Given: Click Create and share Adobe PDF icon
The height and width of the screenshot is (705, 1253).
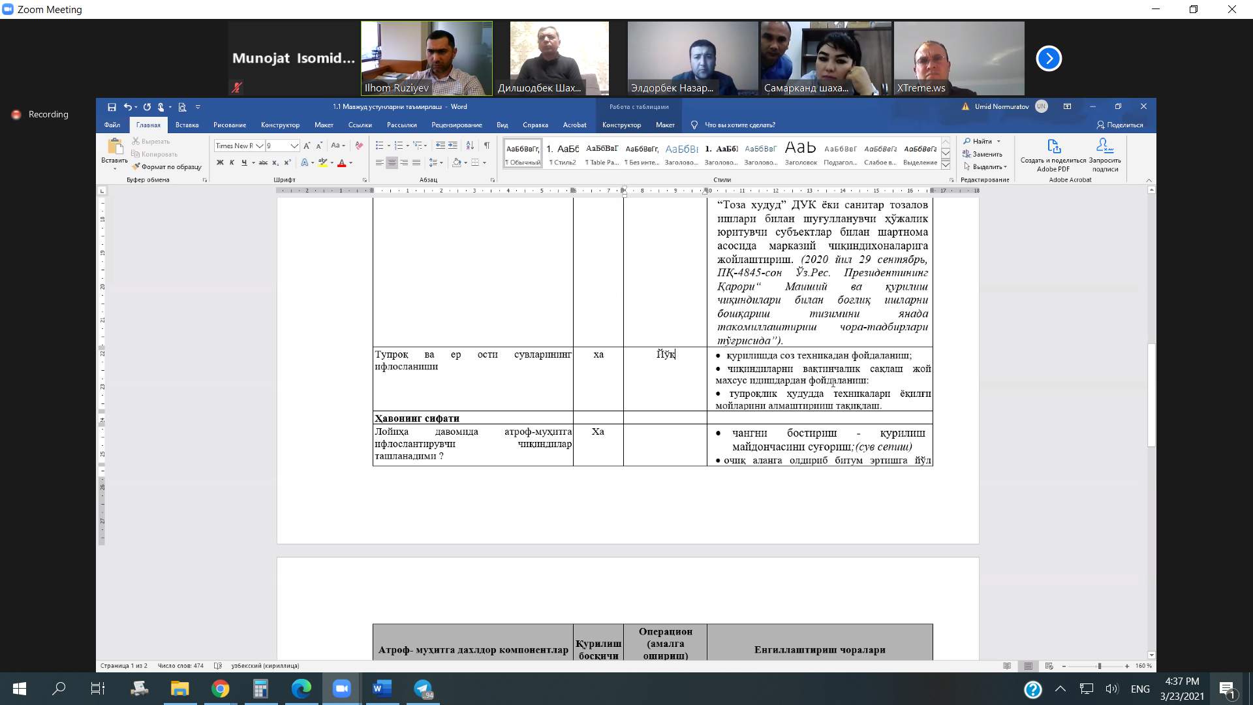Looking at the screenshot, I should click(x=1053, y=146).
